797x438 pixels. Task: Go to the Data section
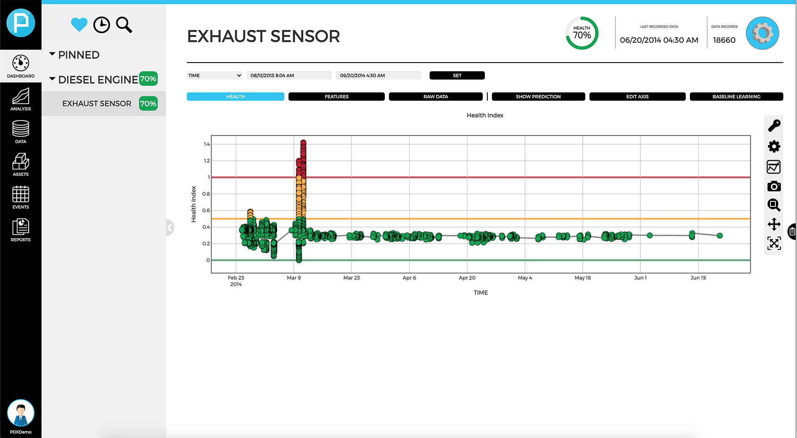[x=21, y=132]
